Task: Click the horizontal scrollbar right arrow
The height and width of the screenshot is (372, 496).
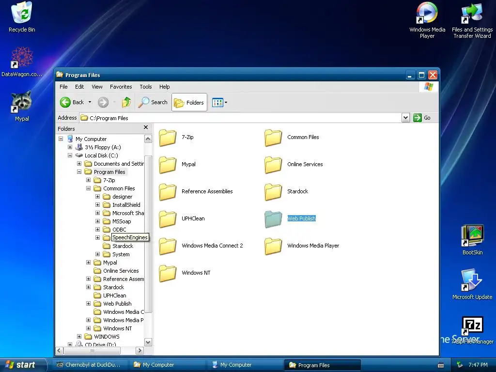Action: pos(139,351)
